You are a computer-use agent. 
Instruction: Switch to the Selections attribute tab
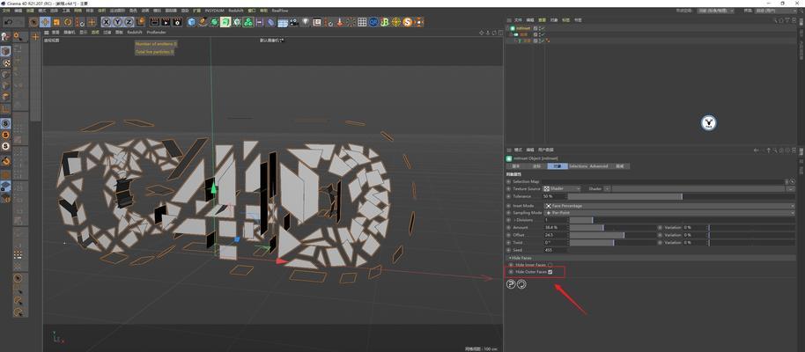pos(577,166)
